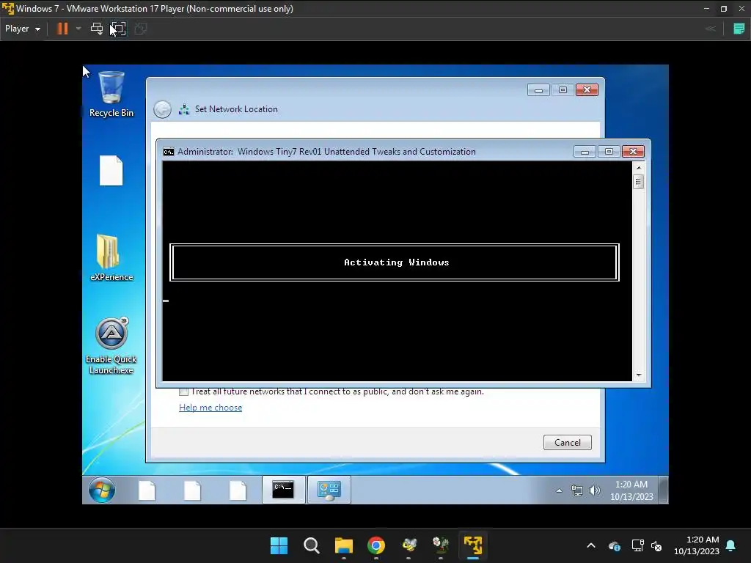Open the flower-icon app on host taskbar
Viewport: 751px width, 563px height.
point(441,545)
